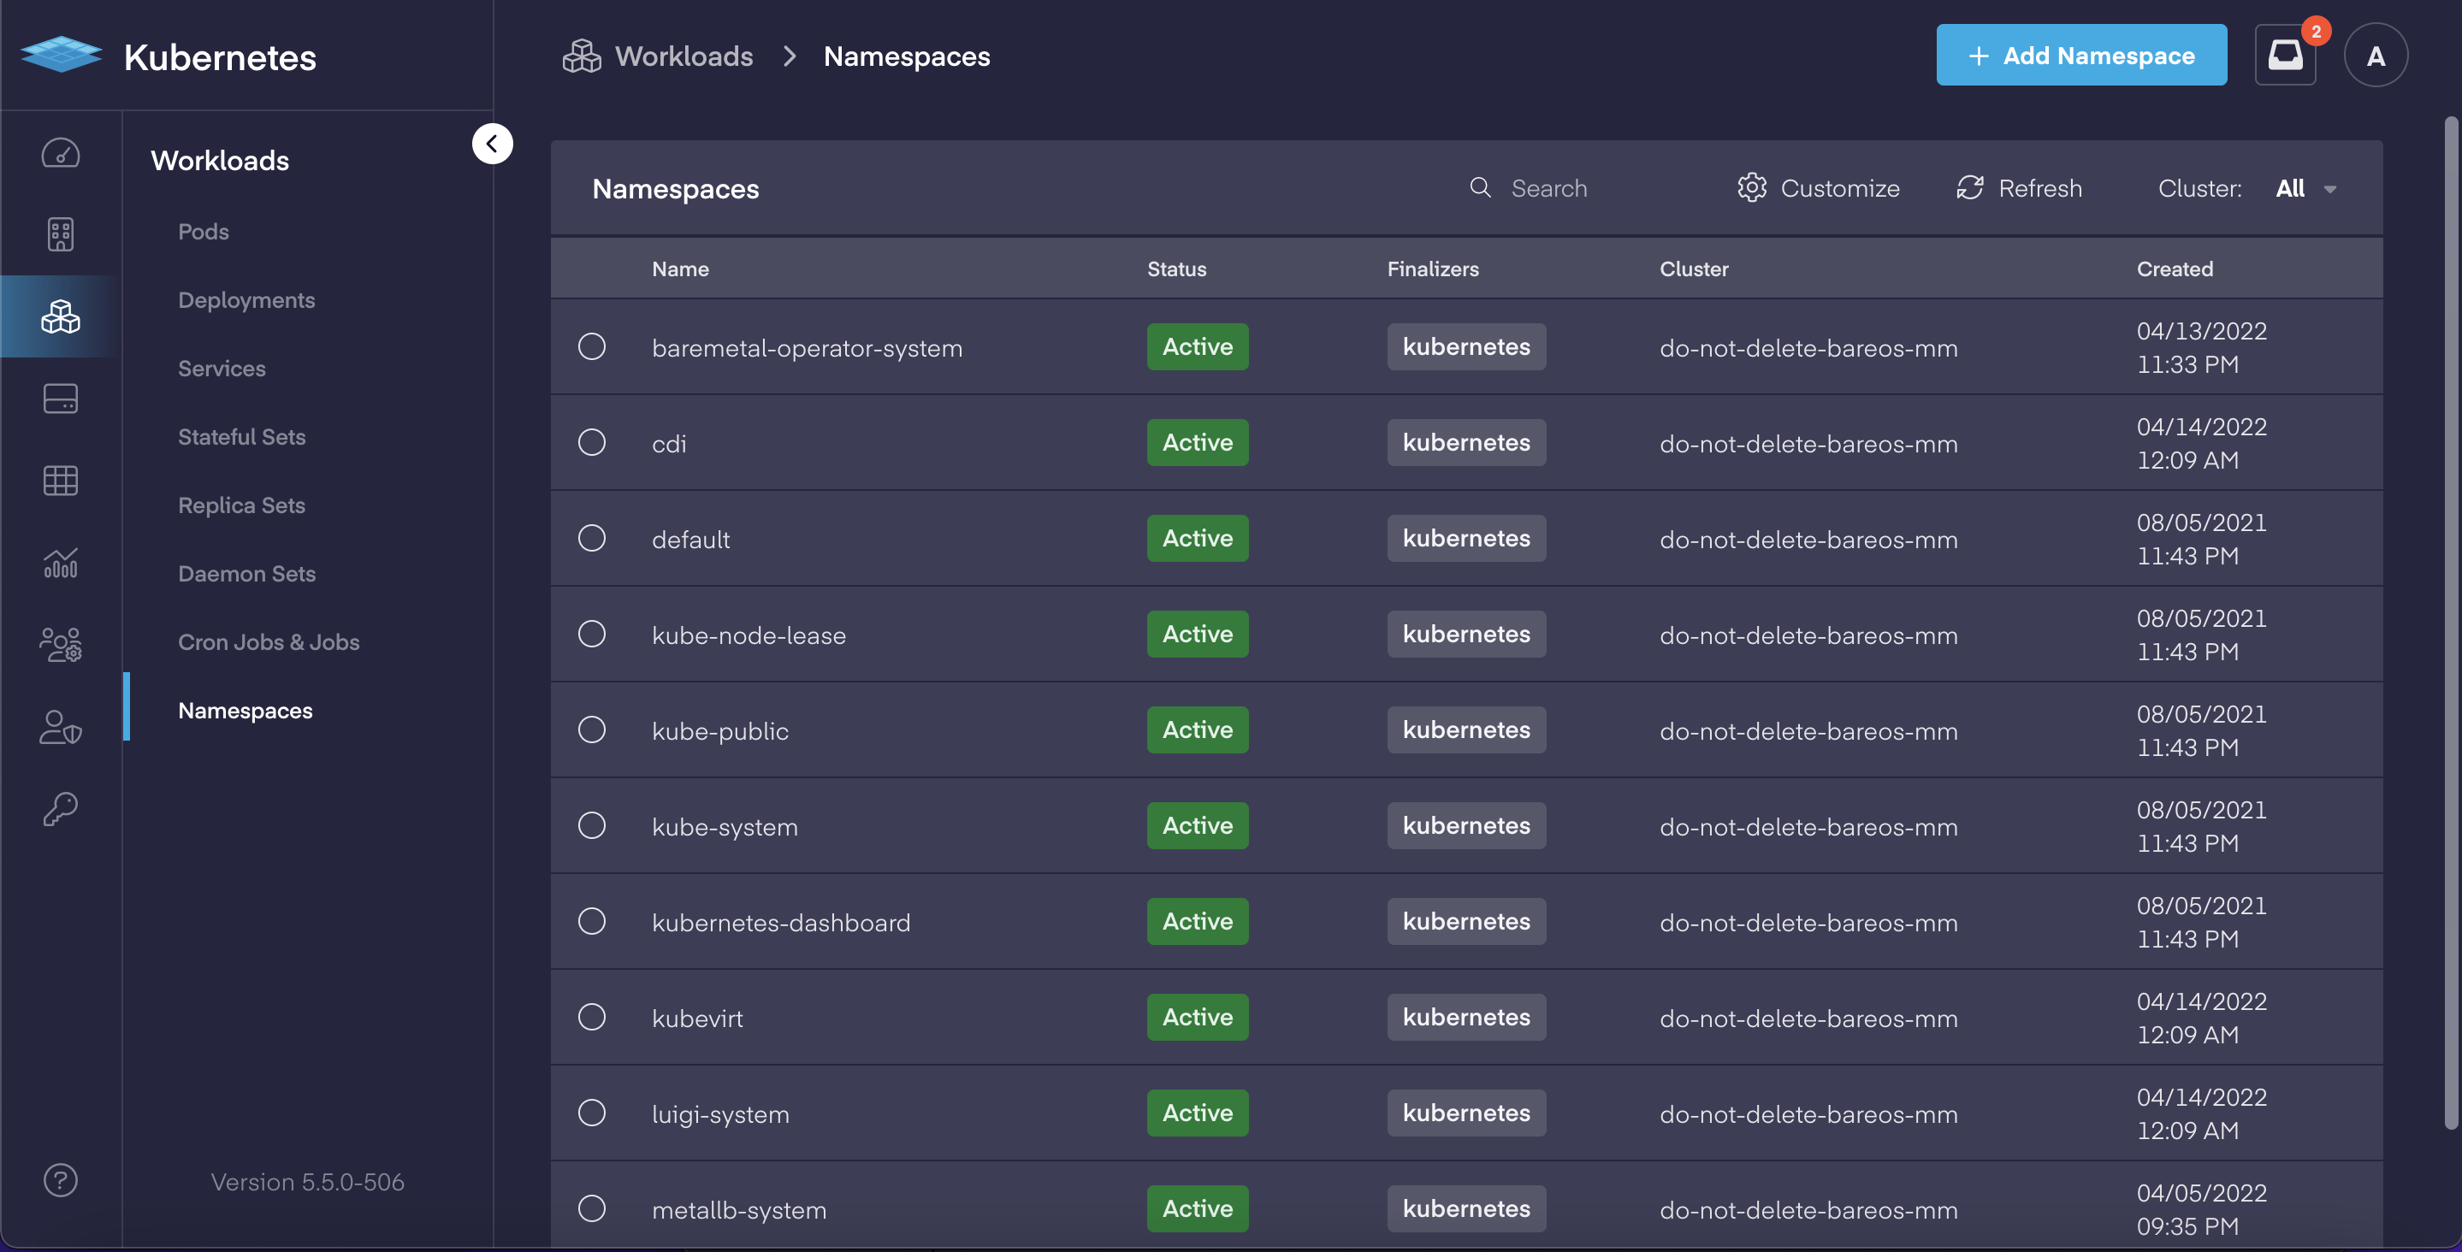Click the kube-node-lease name text
2462x1252 pixels.
(749, 635)
